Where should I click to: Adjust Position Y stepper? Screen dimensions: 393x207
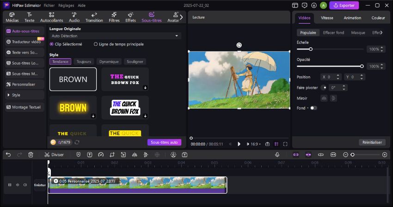coord(362,77)
